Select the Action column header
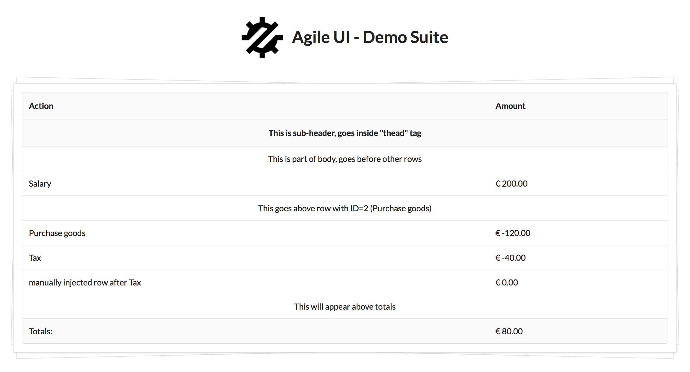This screenshot has height=372, width=690. [41, 106]
